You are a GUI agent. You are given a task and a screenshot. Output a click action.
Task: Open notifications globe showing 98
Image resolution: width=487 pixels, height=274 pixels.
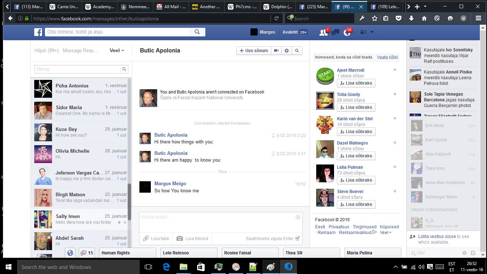[347, 32]
